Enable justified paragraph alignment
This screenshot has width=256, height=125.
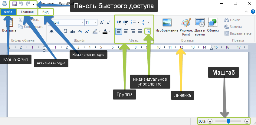[140, 31]
